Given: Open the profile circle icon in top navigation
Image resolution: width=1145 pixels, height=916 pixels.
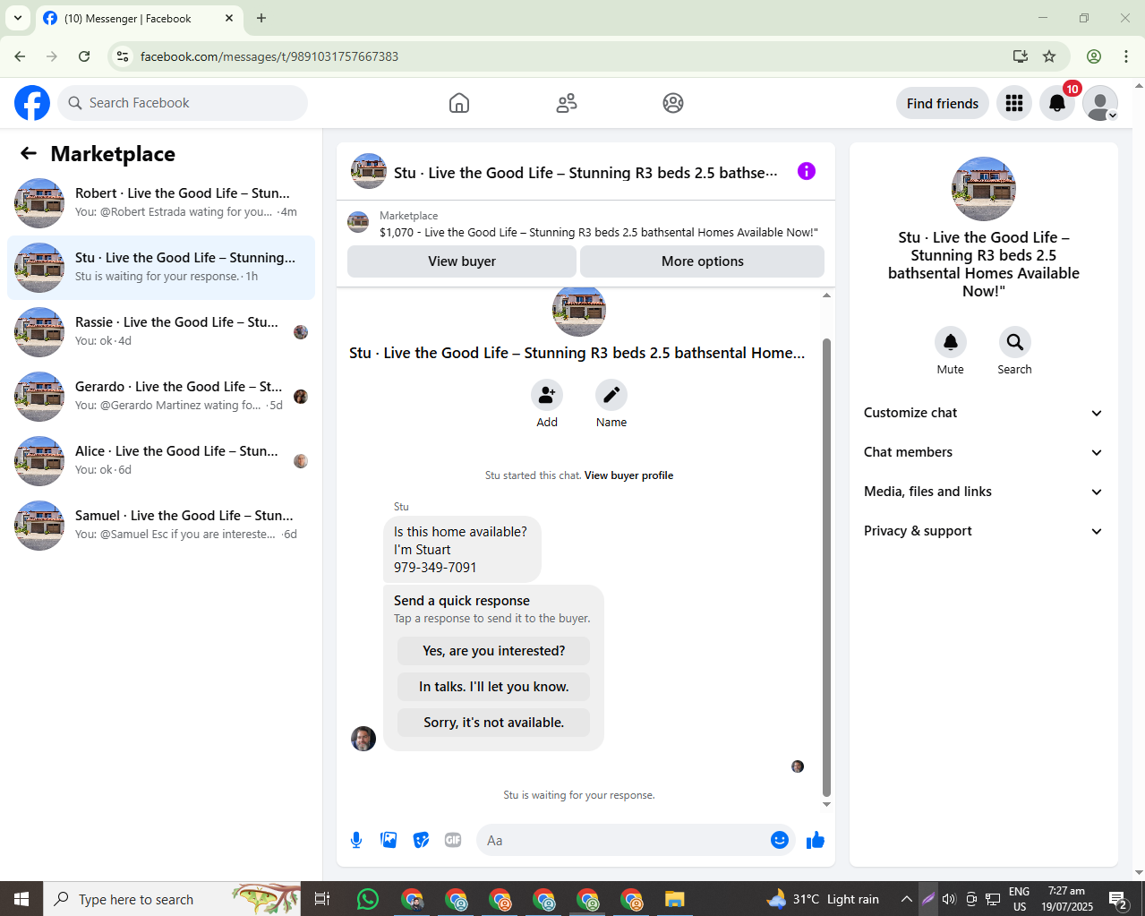Looking at the screenshot, I should click(673, 103).
